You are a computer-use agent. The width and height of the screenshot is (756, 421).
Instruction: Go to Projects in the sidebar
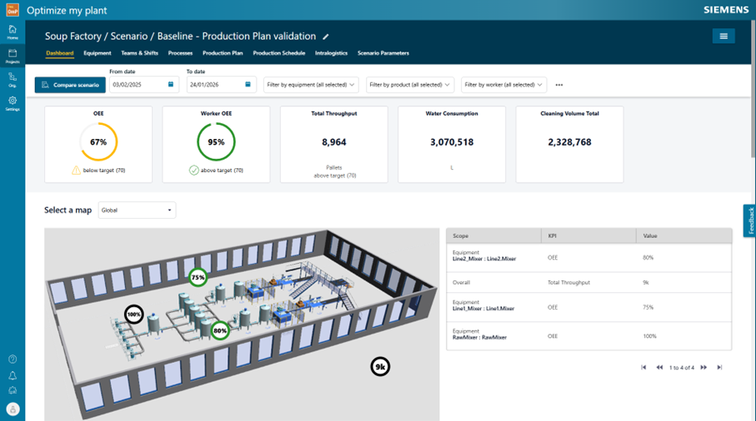tap(13, 56)
